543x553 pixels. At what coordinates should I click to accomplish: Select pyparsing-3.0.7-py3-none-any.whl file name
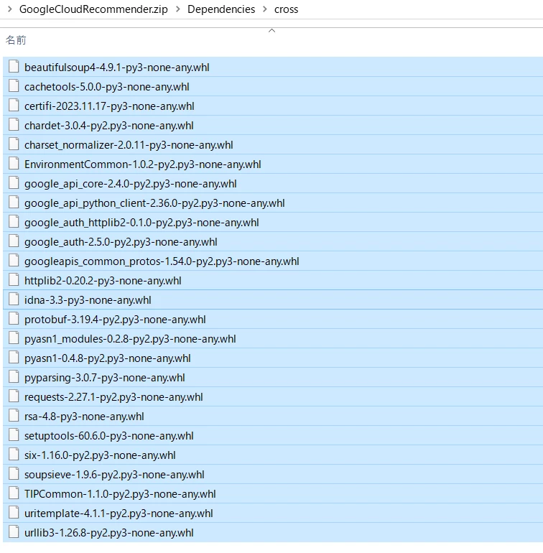point(105,378)
